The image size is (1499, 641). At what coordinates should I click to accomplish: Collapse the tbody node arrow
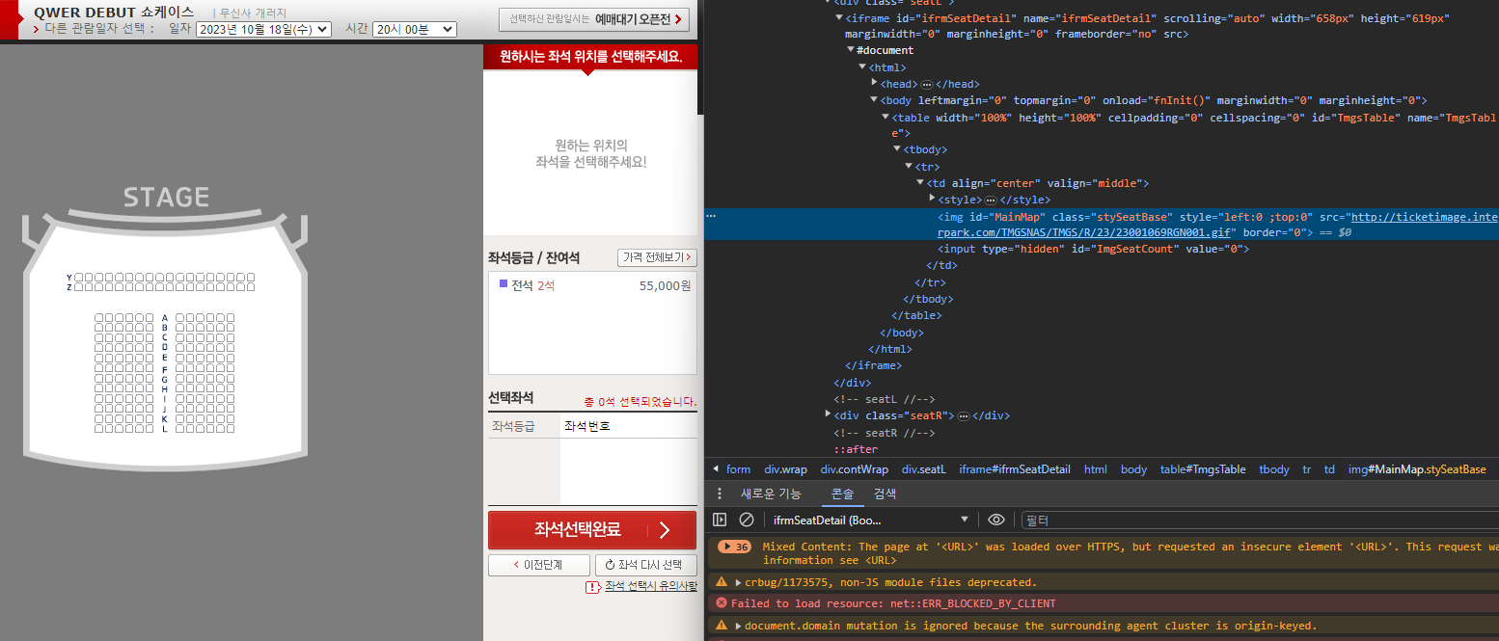pos(897,149)
